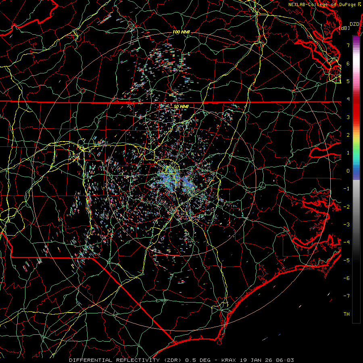Click the 7 dB scale label
363x363 pixels.
pyautogui.click(x=348, y=45)
